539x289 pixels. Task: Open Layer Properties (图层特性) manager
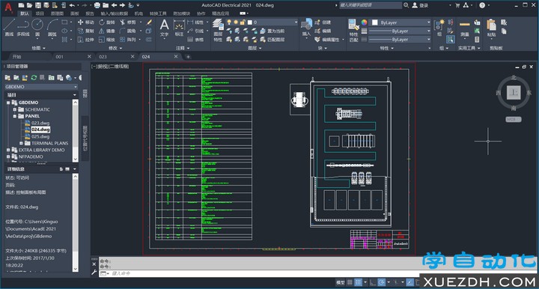pos(218,30)
